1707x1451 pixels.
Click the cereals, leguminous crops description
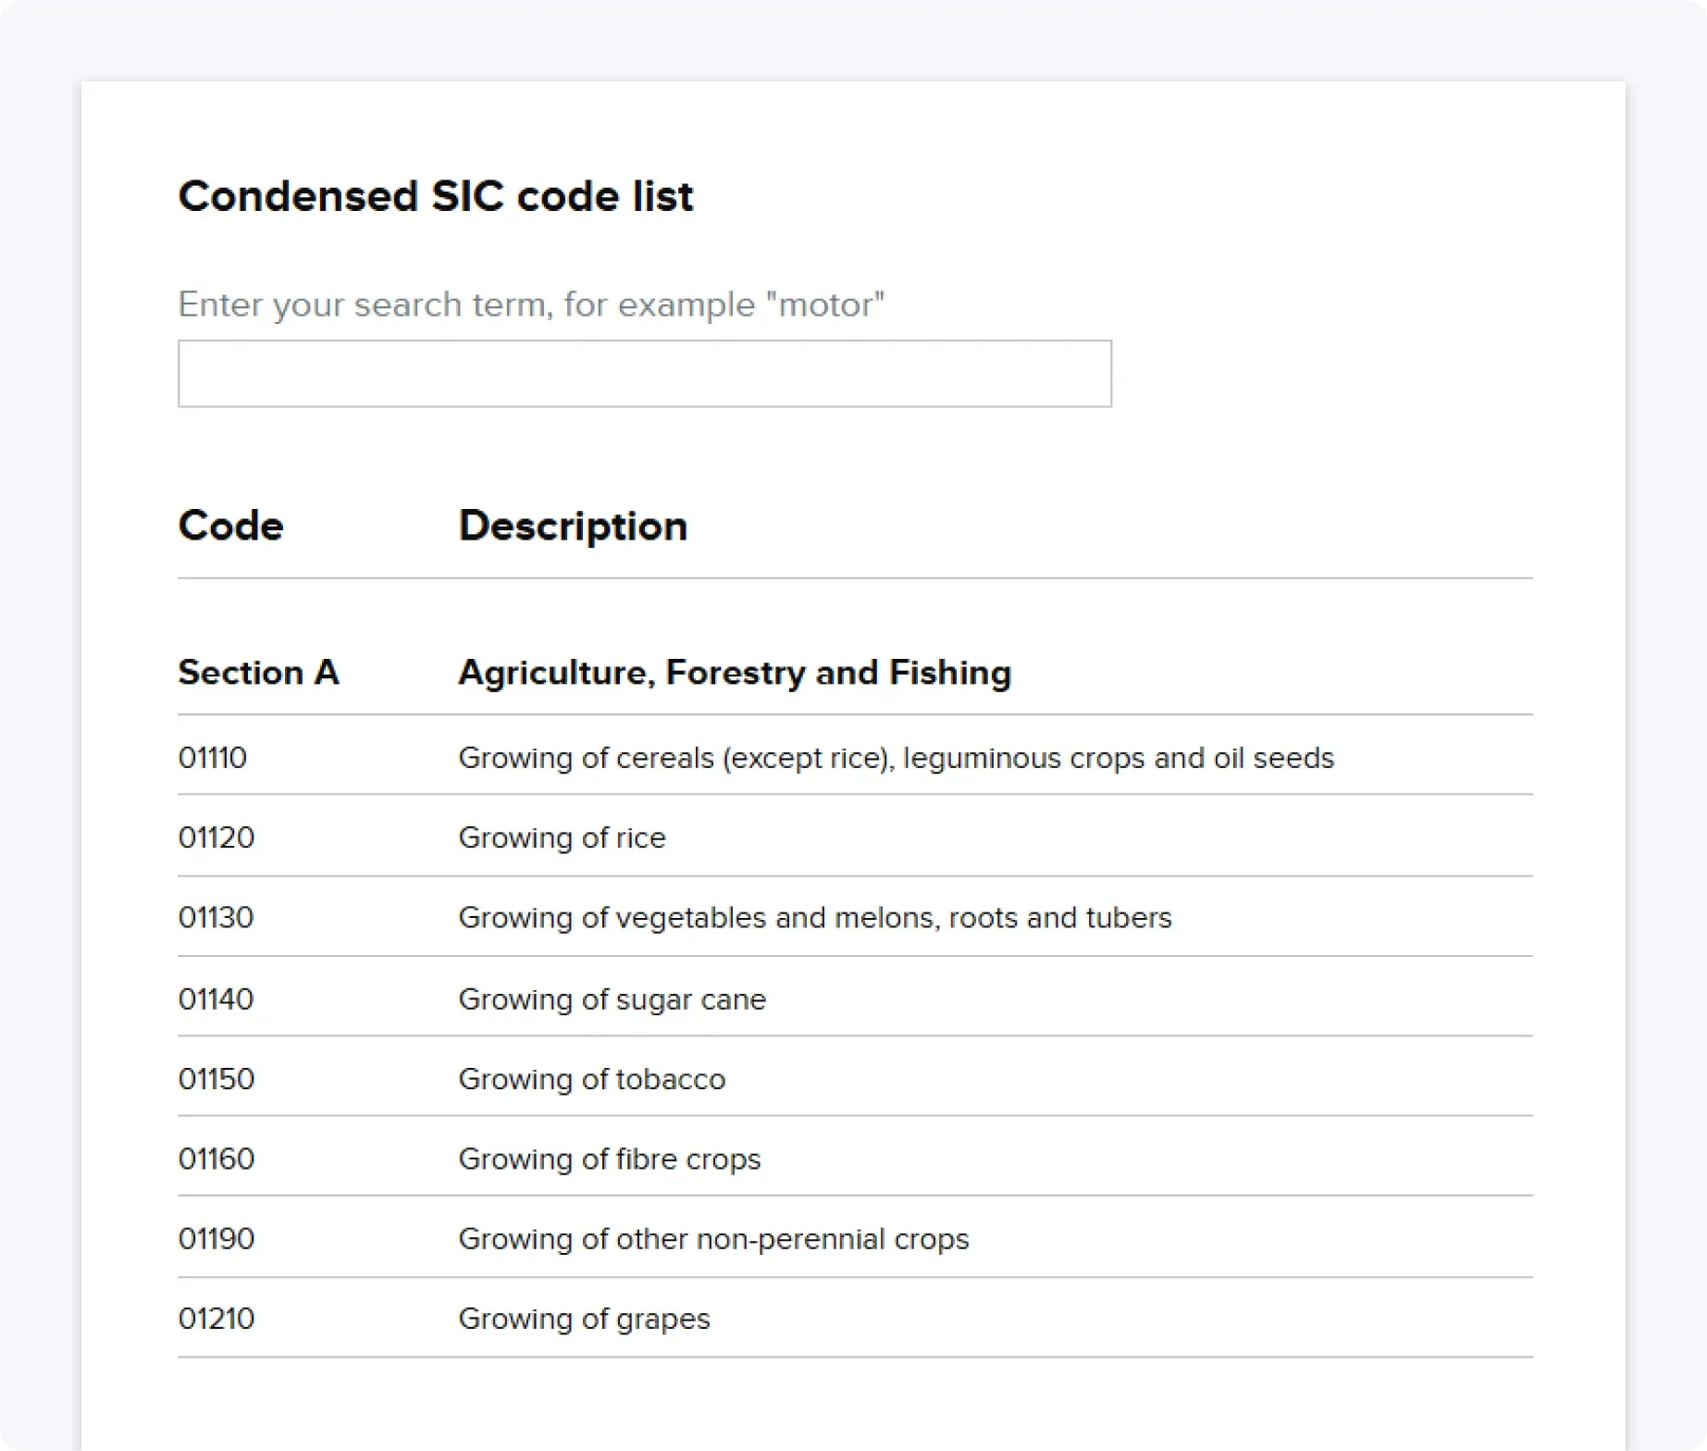coord(896,758)
